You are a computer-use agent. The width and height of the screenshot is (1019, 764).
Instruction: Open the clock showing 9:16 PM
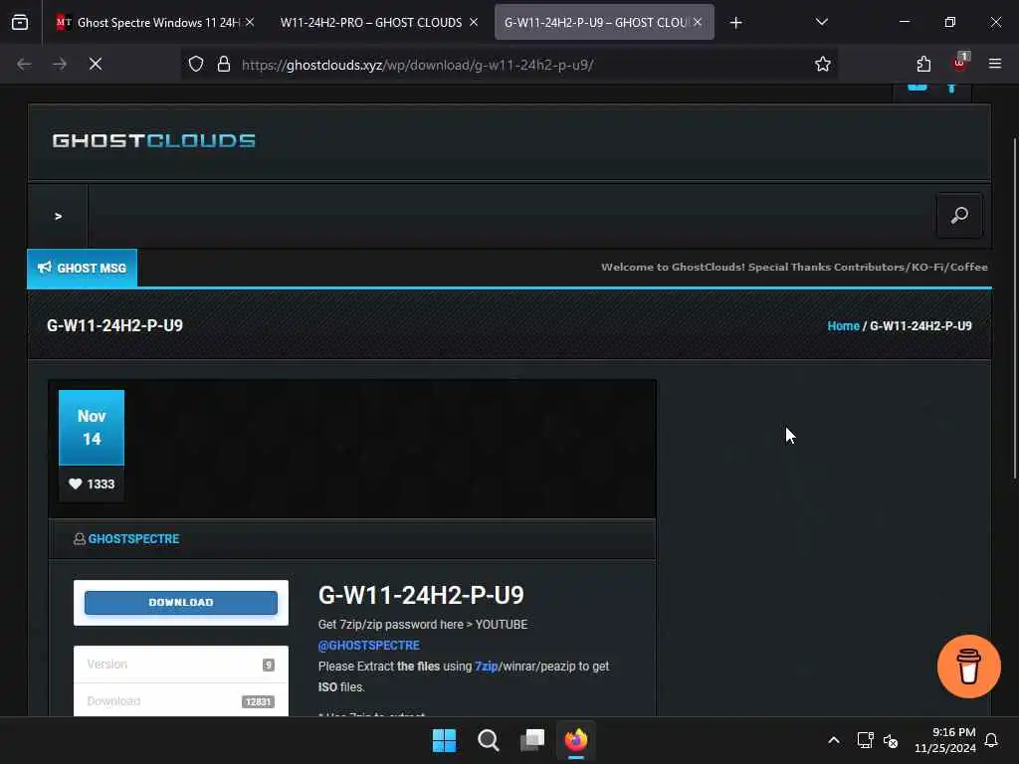click(945, 740)
